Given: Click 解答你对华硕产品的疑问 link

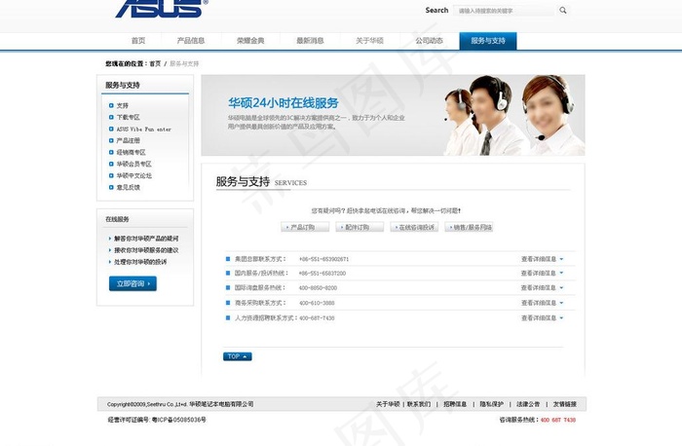Looking at the screenshot, I should [x=146, y=239].
